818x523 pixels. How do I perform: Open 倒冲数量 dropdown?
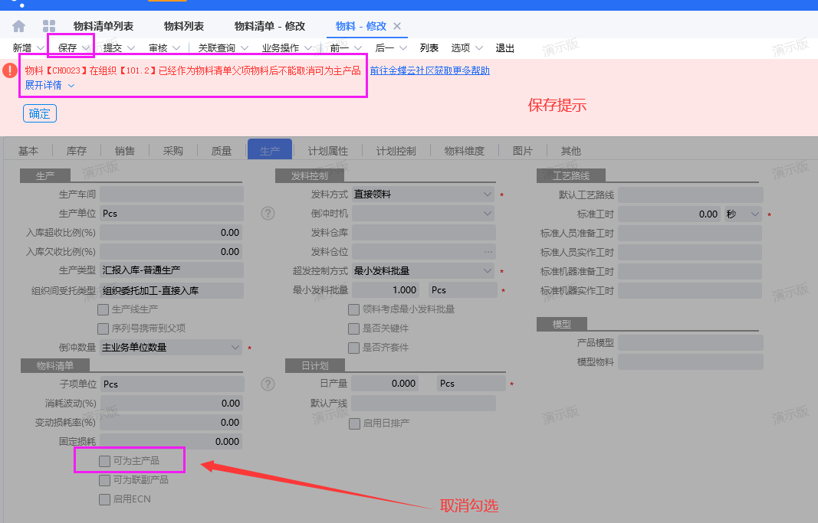pyautogui.click(x=172, y=348)
